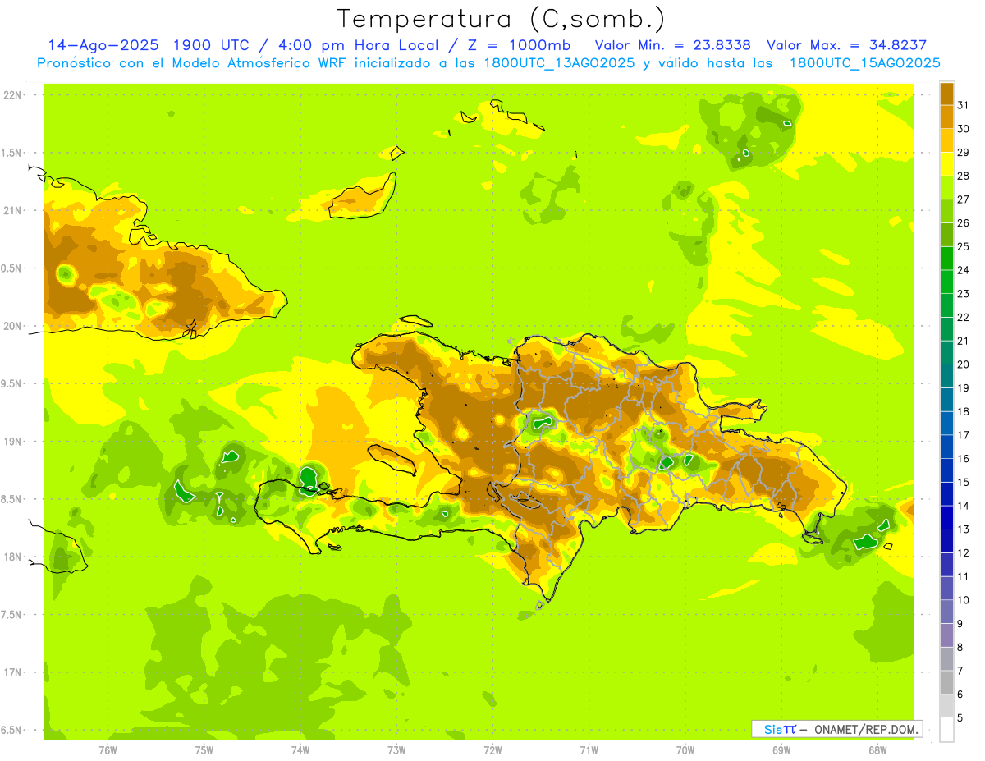Click the '14-Ago-2025' date text
Image resolution: width=985 pixels, height=761 pixels.
[103, 45]
